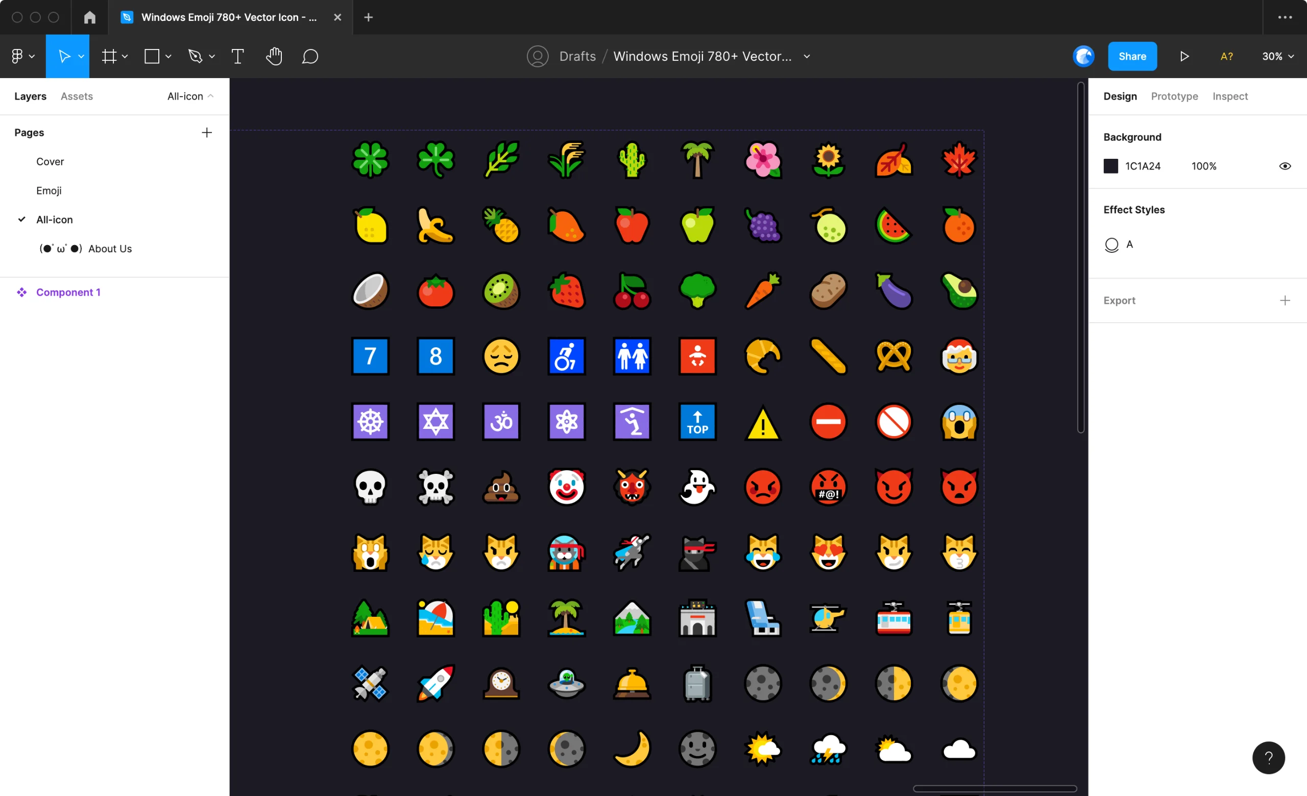Close the Windows Emoji file tab
The width and height of the screenshot is (1307, 796).
point(337,17)
